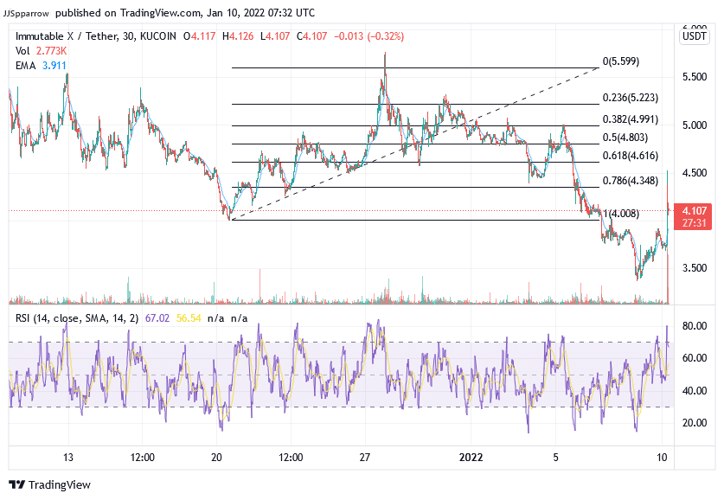The image size is (724, 500).
Task: Click the -0.013 (-0.32%) change value
Action: click(x=369, y=36)
